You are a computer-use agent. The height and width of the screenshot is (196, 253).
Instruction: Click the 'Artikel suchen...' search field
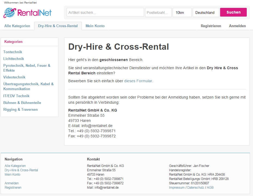click(x=105, y=12)
